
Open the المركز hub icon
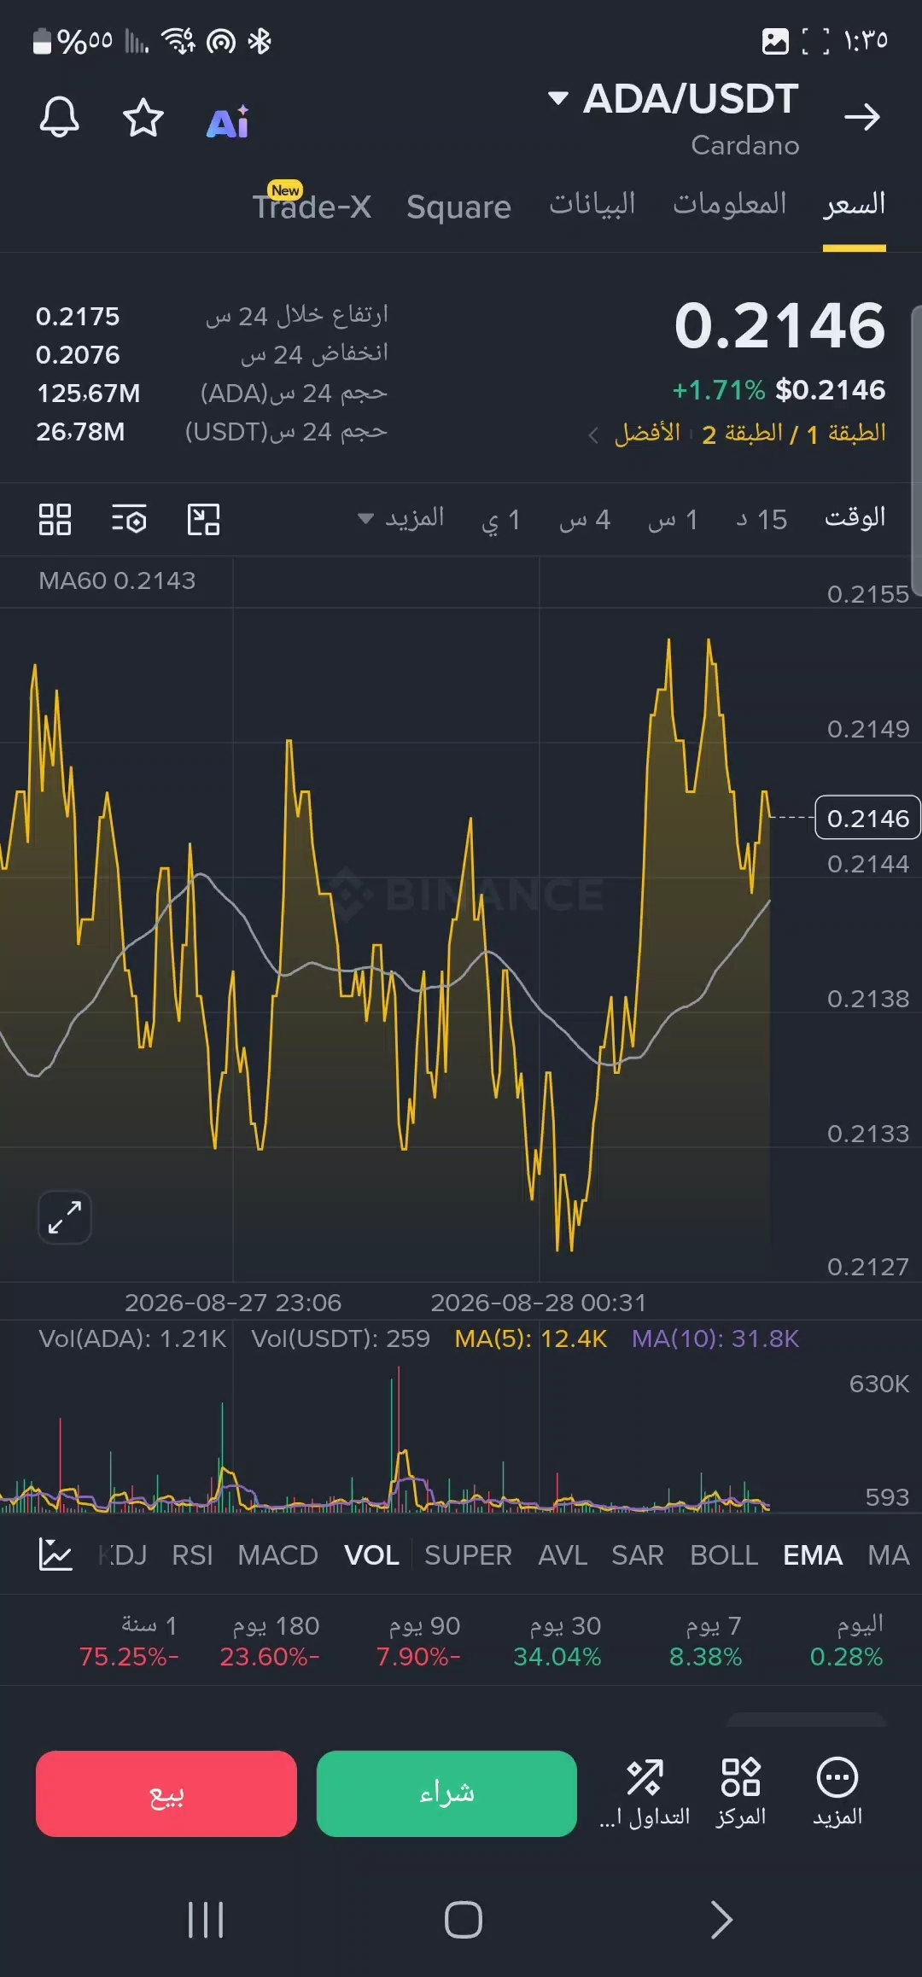coord(740,1793)
